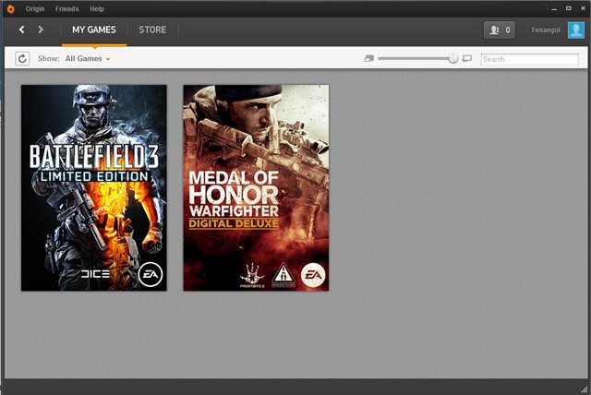Minimize the Origin window

[x=554, y=8]
